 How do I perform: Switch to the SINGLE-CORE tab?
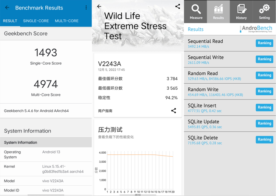pyautogui.click(x=36, y=21)
